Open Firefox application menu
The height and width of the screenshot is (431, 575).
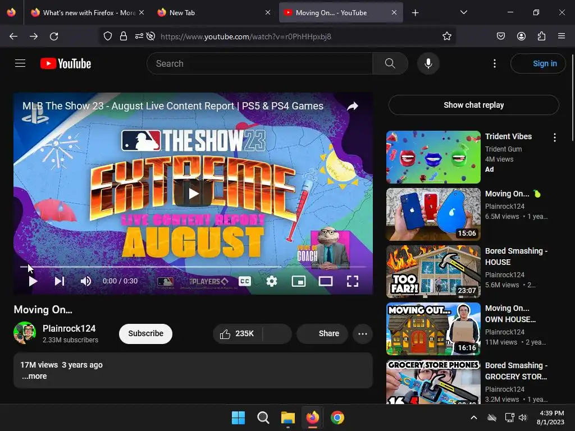[562, 36]
